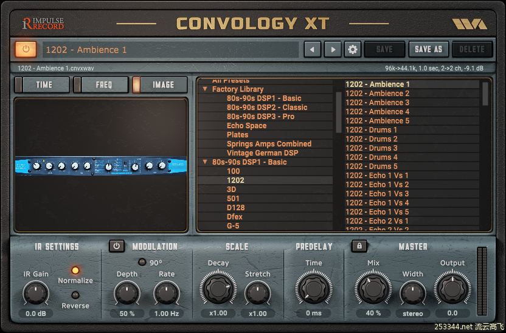Click the SAVE preset button
This screenshot has width=506, height=333.
pyautogui.click(x=384, y=49)
